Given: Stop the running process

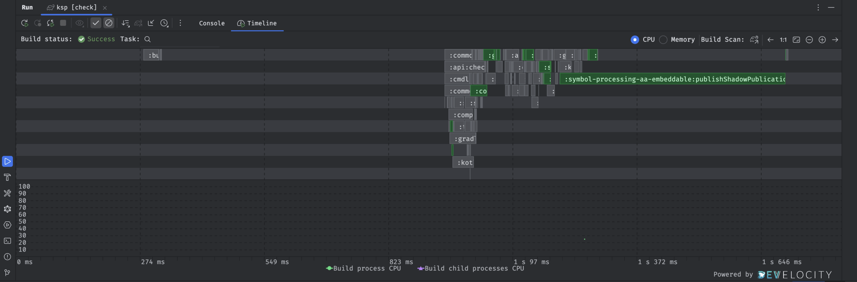Looking at the screenshot, I should 63,23.
